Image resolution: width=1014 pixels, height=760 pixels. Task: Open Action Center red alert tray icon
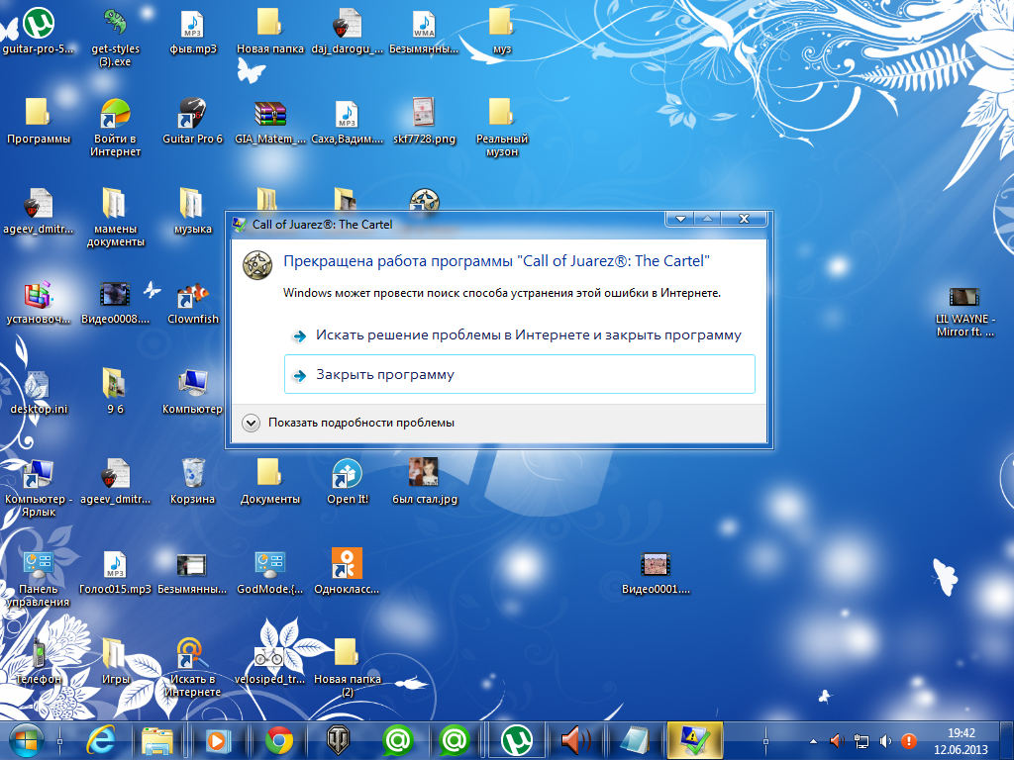click(x=909, y=741)
